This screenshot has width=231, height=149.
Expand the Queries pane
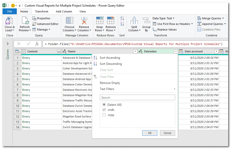(x=8, y=44)
